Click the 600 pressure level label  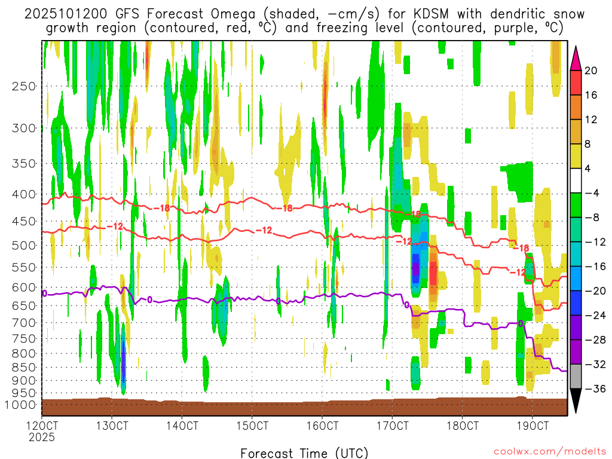pyautogui.click(x=24, y=287)
